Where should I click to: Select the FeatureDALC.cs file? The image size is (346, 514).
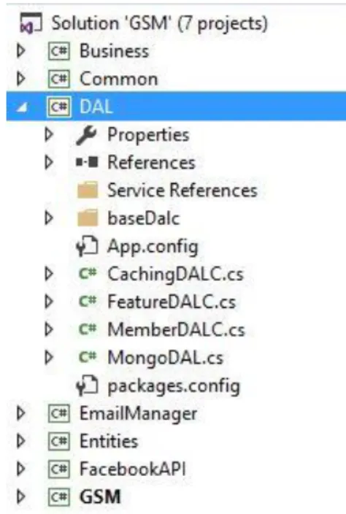tap(172, 302)
